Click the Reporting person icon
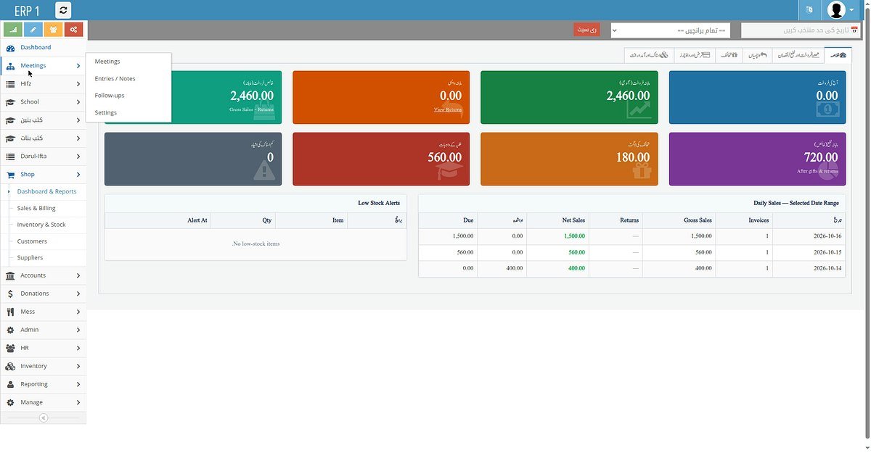 coord(10,384)
